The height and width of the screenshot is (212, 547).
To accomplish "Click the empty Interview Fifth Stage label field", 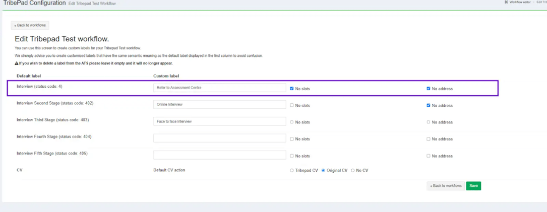I will click(x=219, y=155).
